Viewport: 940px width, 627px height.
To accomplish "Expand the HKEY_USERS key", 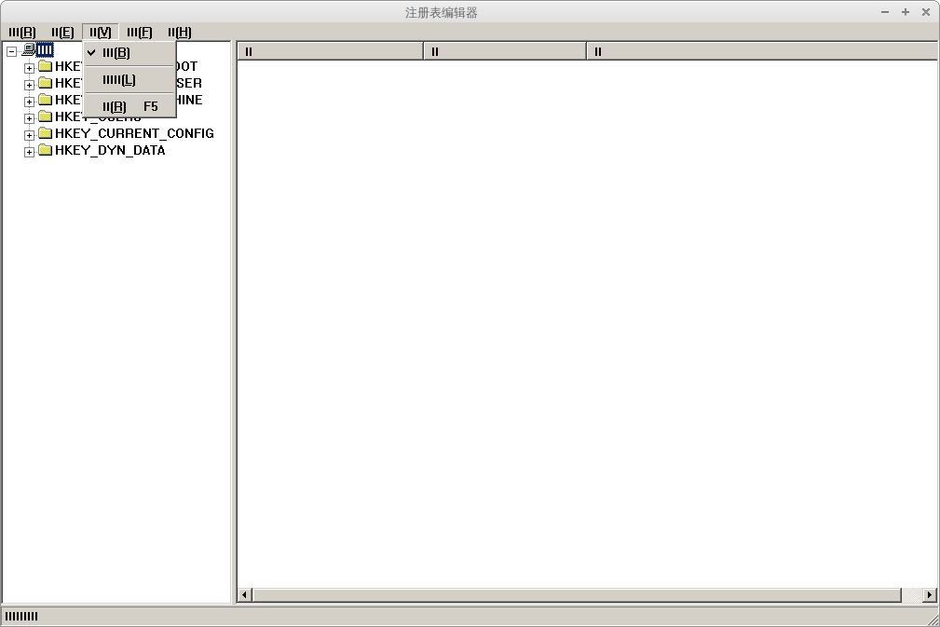I will click(x=29, y=118).
